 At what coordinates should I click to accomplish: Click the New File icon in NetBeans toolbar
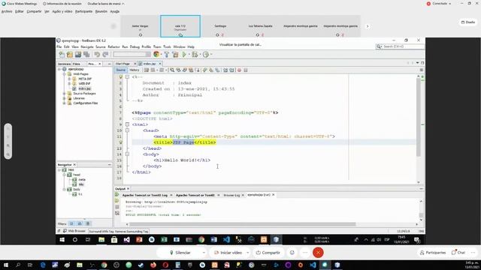[x=62, y=55]
